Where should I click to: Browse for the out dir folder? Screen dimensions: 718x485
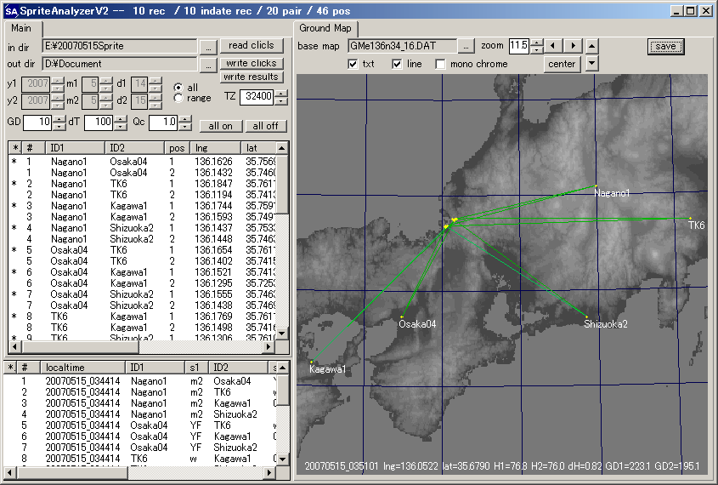click(x=209, y=64)
